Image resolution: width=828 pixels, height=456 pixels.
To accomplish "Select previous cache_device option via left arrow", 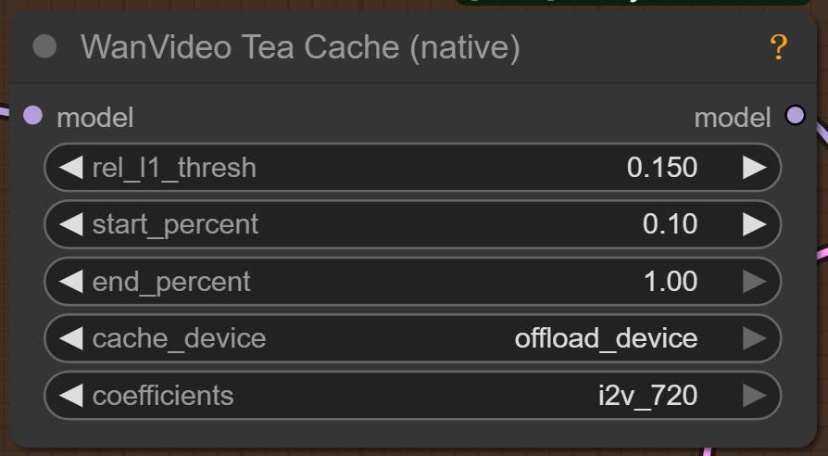I will pyautogui.click(x=71, y=338).
